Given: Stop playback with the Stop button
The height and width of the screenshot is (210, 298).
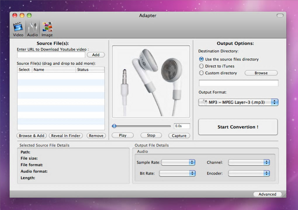Looking at the screenshot, I should (x=151, y=135).
